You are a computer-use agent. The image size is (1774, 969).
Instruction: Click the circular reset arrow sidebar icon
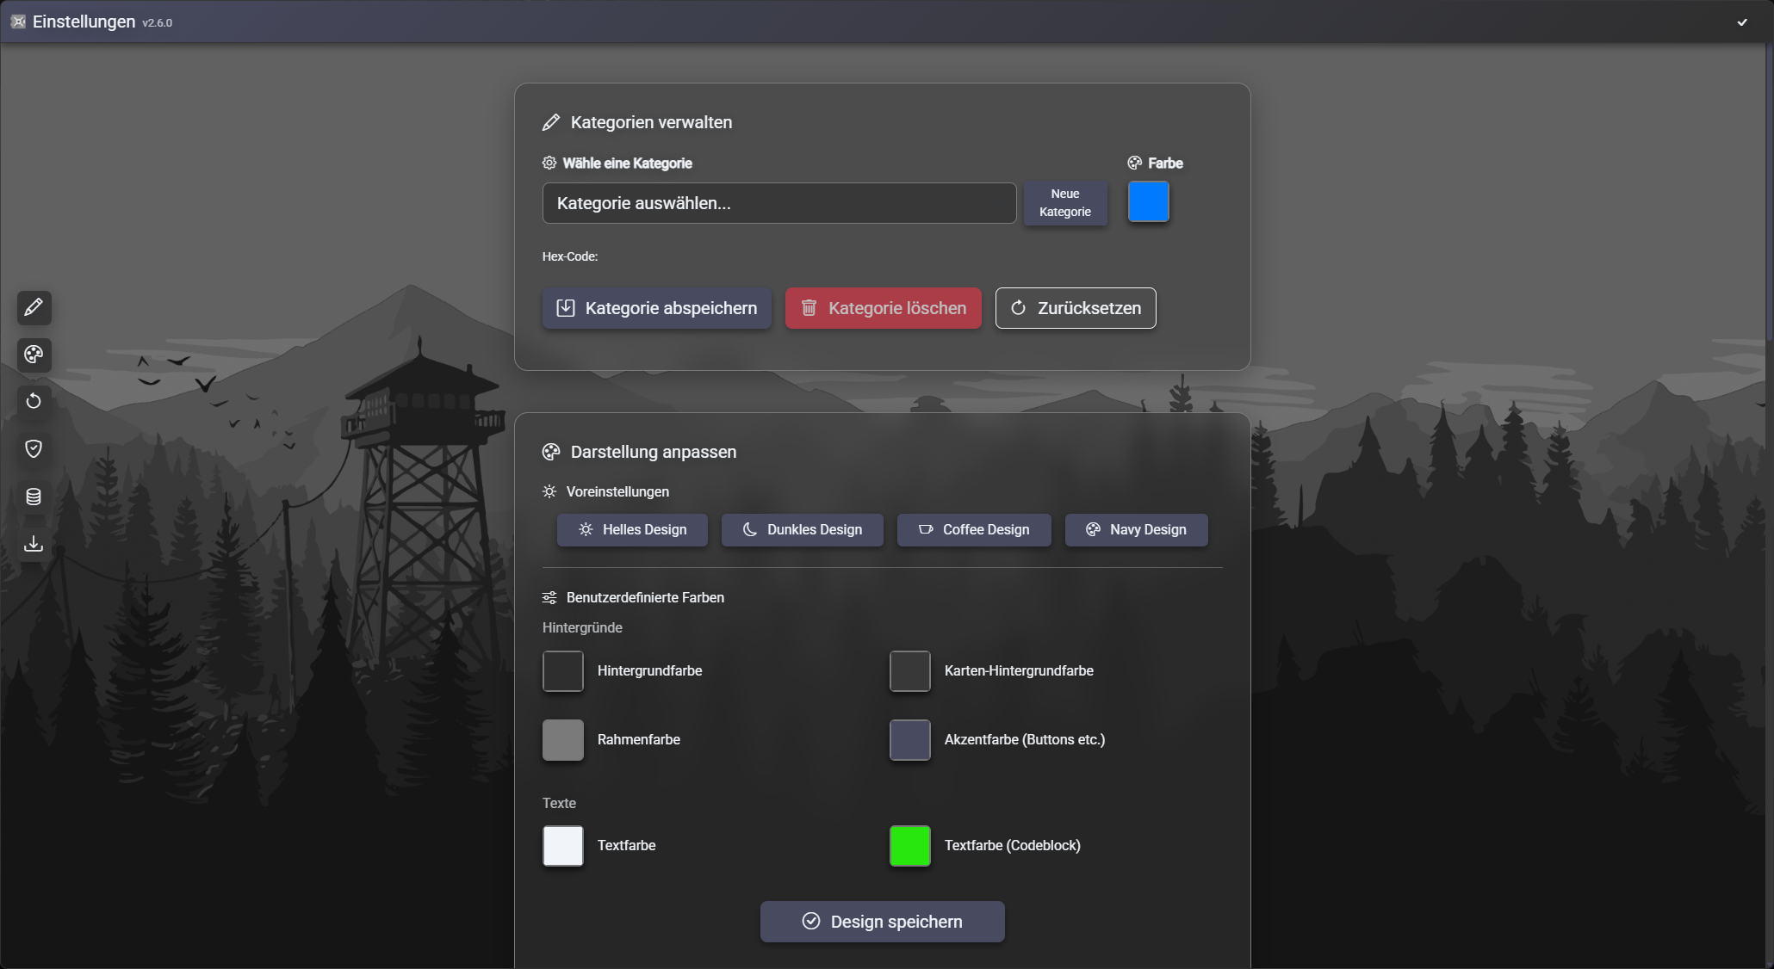(x=34, y=401)
